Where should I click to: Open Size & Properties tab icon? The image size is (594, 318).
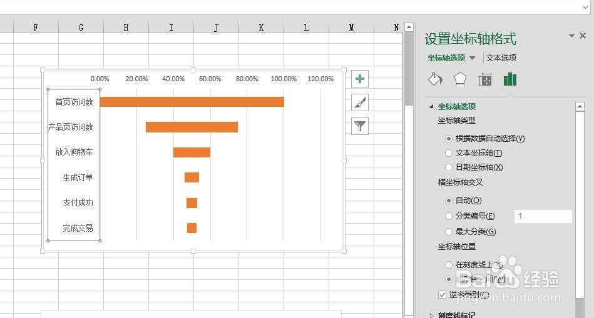485,79
